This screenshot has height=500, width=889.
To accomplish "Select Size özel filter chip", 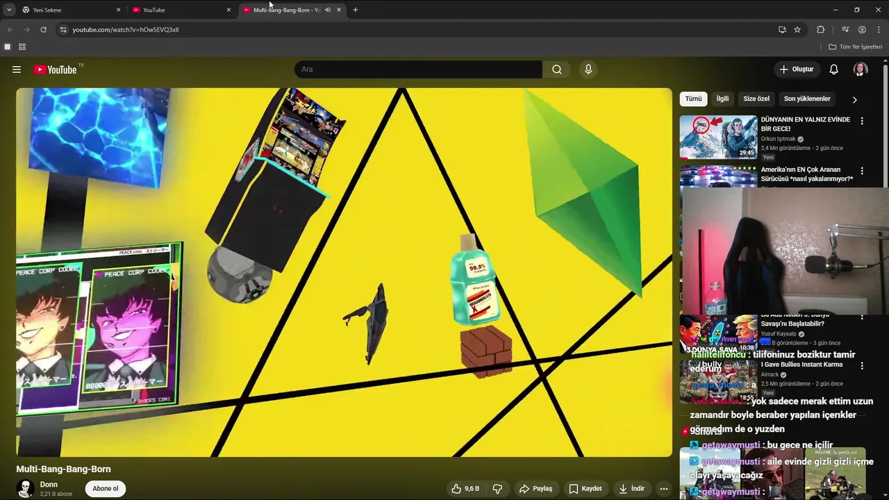I will pos(756,99).
